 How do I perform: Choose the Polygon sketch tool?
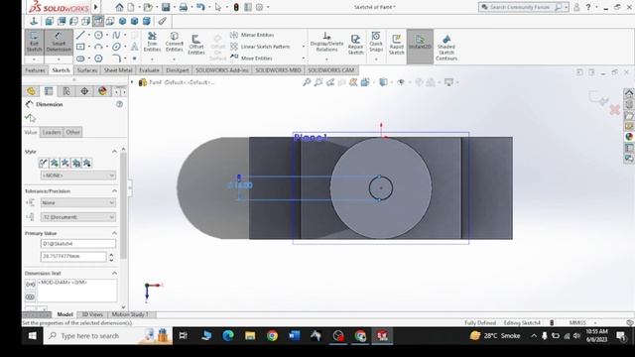coord(98,59)
